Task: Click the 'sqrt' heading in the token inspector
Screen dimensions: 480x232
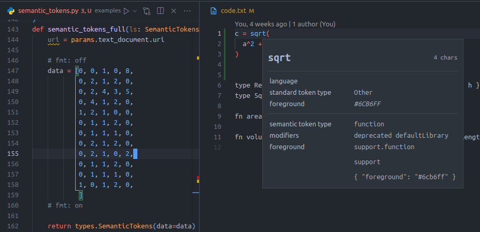Action: coord(279,58)
